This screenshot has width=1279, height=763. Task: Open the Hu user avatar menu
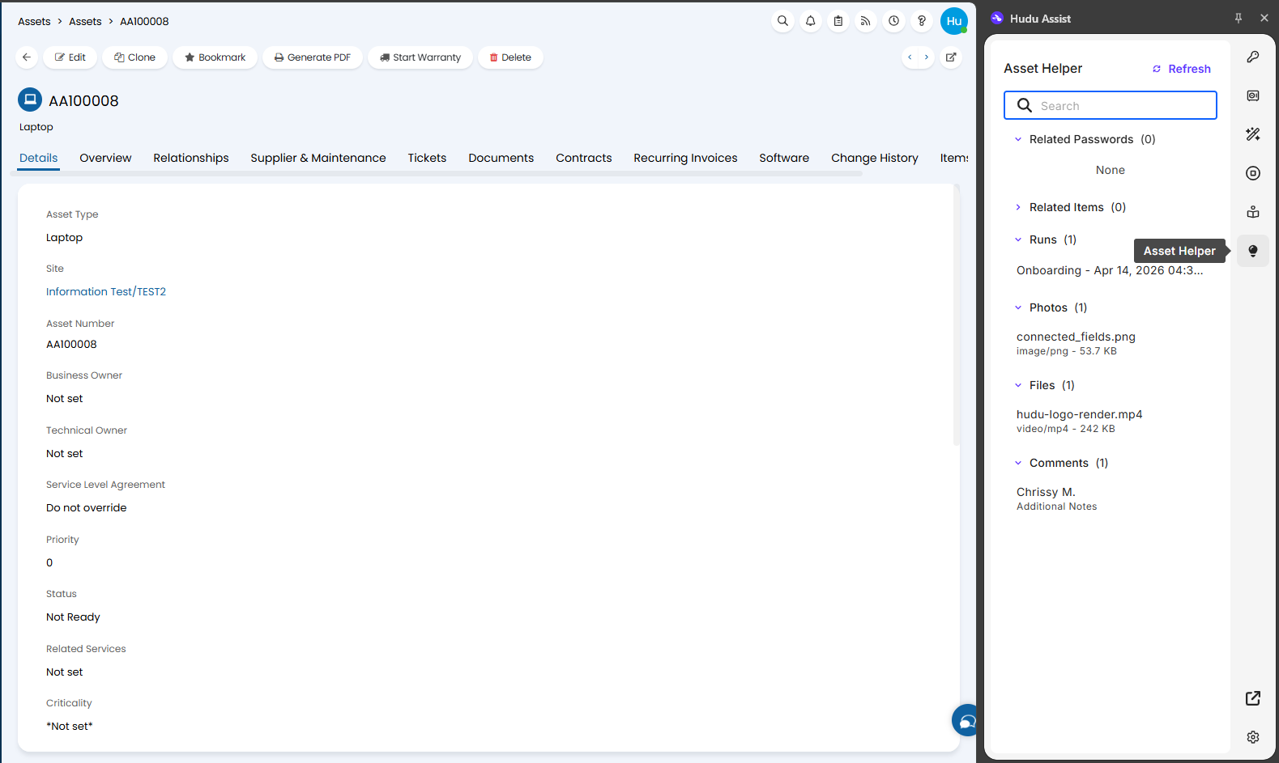click(954, 21)
